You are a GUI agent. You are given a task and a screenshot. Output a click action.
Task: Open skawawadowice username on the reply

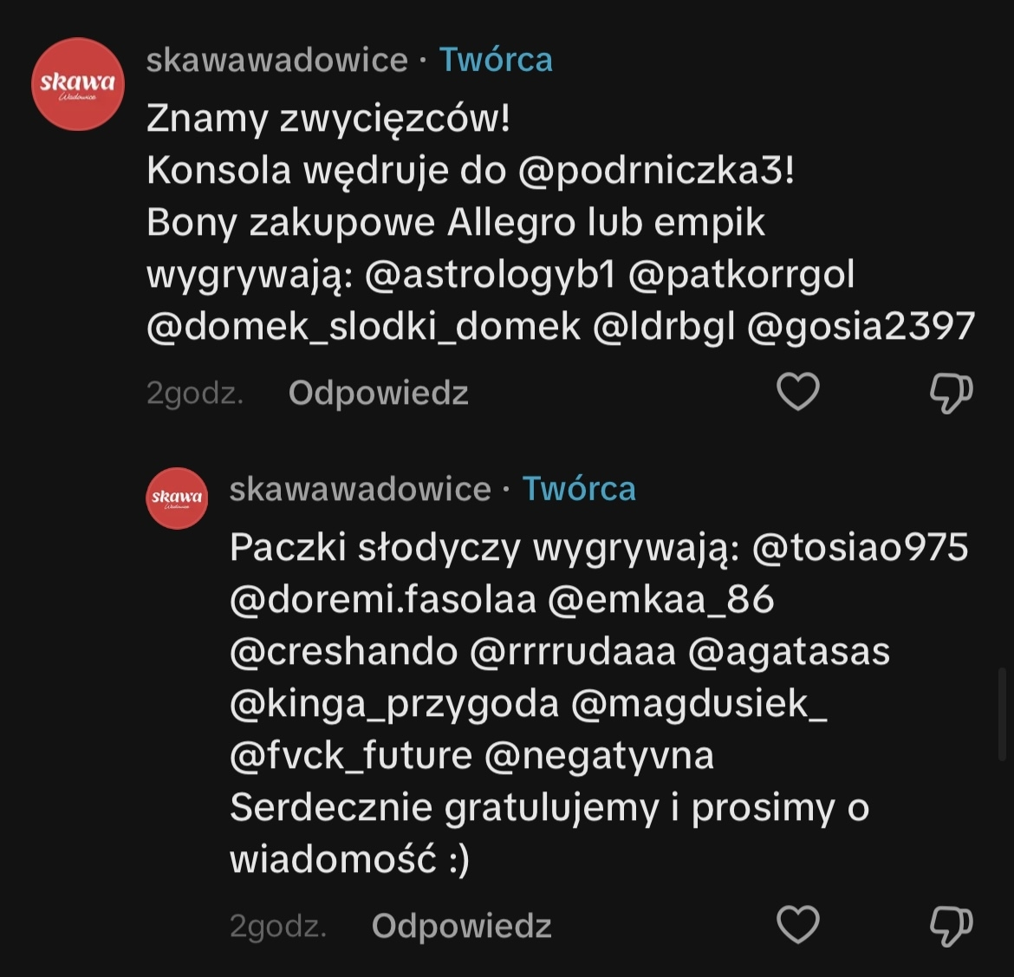[x=360, y=489]
